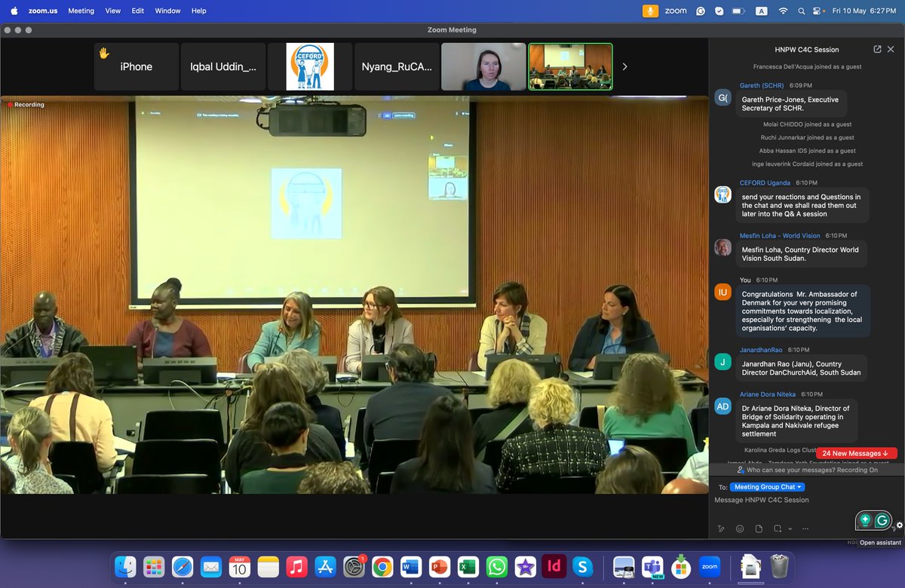Open Zoom app in the Dock
This screenshot has height=588, width=905.
pos(710,566)
